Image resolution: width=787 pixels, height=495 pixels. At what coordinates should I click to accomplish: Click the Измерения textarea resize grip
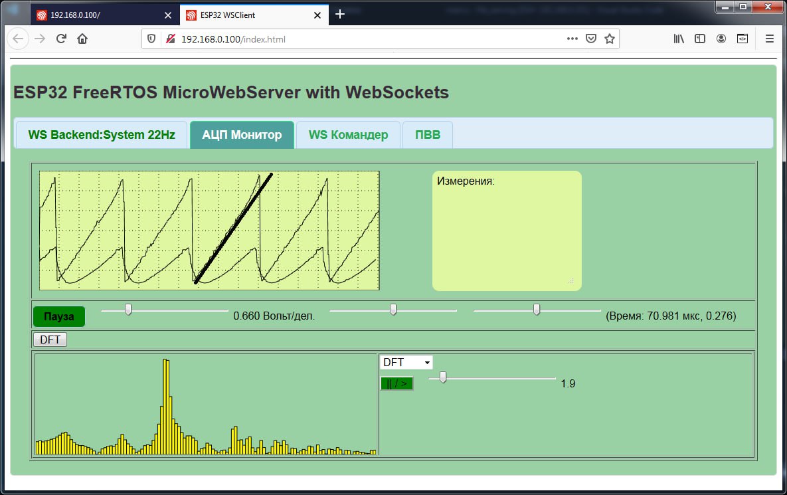pyautogui.click(x=571, y=280)
